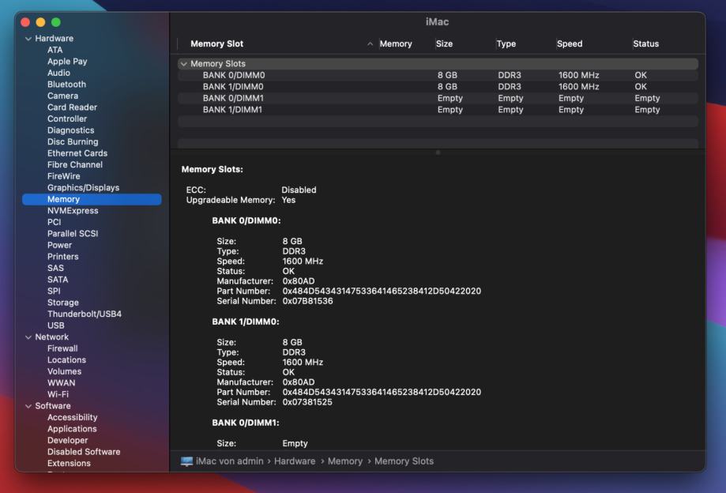Click the iMac computer icon in path bar
Viewport: 726px width, 493px height.
[186, 461]
